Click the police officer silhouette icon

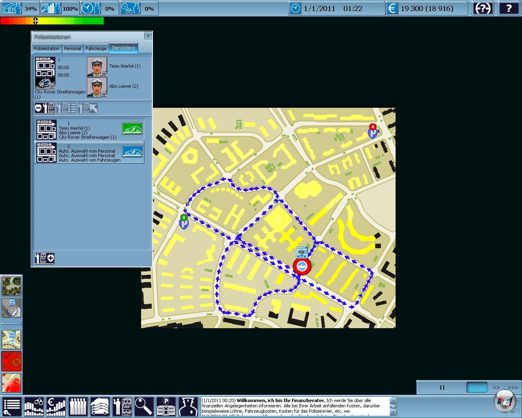pyautogui.click(x=188, y=407)
